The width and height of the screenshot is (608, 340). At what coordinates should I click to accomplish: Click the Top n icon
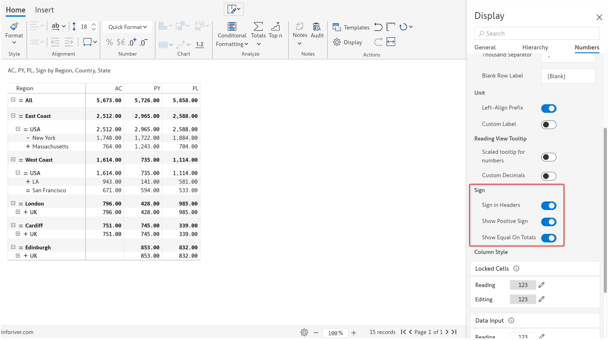pos(275,27)
